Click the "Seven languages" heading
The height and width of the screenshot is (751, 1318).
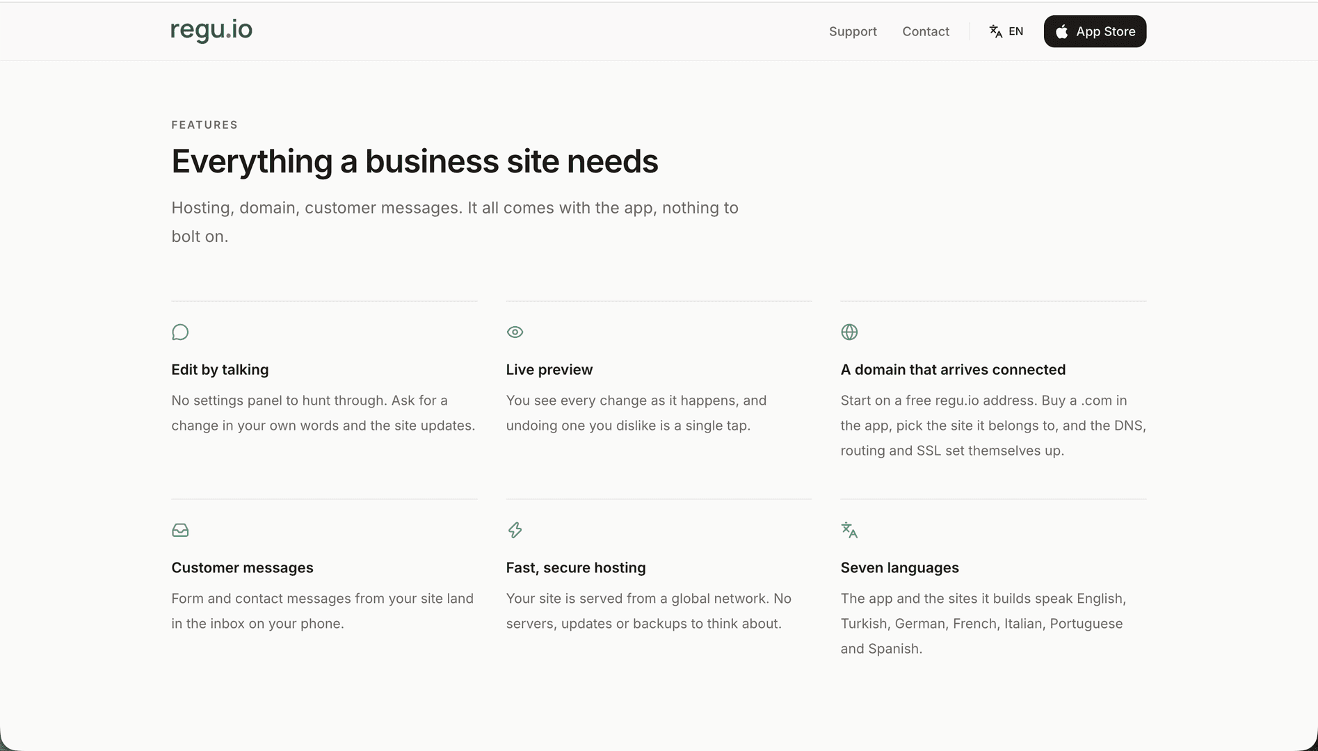coord(899,568)
